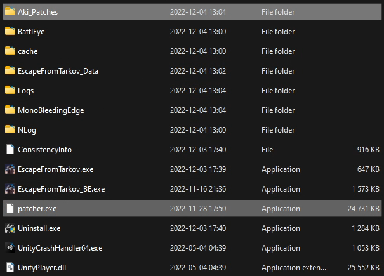The image size is (384, 276).
Task: Click the Application exten... type label
Action: click(294, 268)
